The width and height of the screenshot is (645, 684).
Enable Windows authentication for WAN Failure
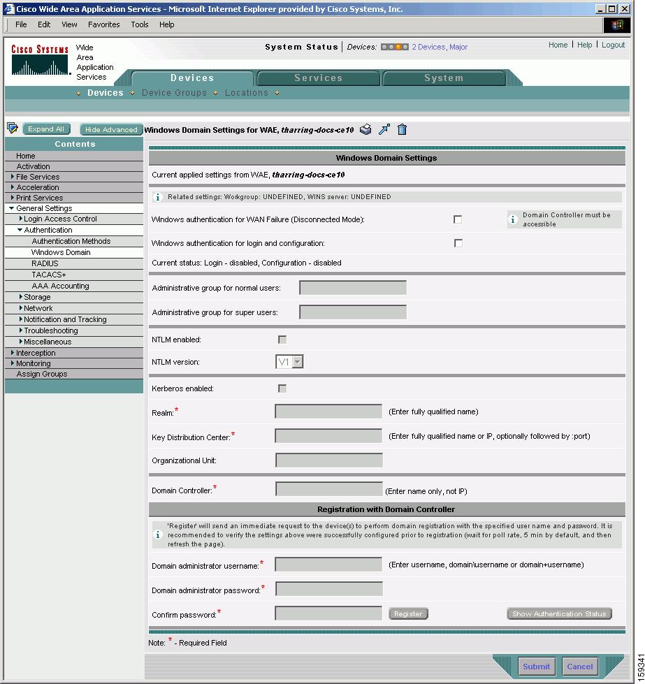pyautogui.click(x=458, y=219)
